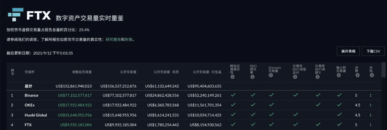Click Huobi Global's Alameda交易量 checkmark

[271, 115]
